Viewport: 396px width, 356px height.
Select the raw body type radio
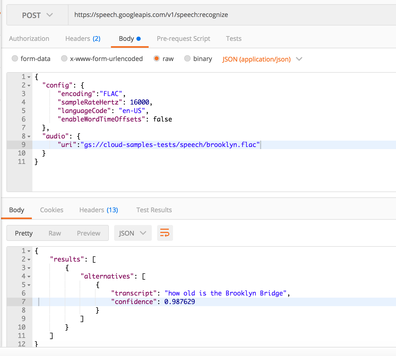[157, 59]
